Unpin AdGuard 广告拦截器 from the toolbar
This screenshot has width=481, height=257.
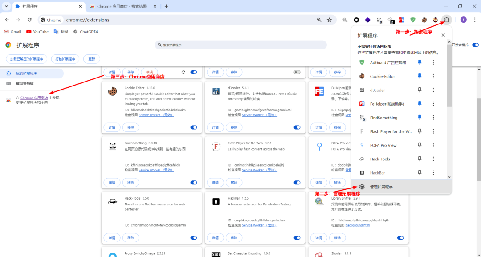[420, 62]
